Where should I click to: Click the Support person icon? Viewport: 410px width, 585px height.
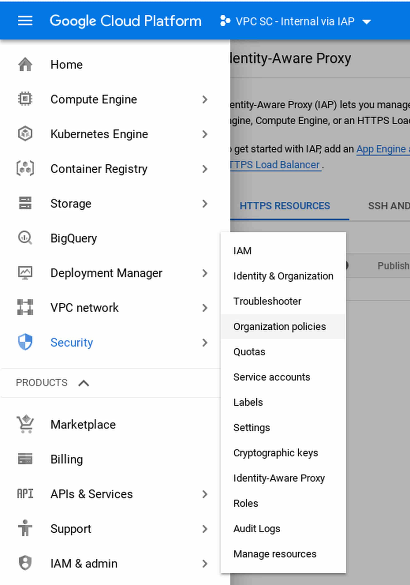pos(25,528)
